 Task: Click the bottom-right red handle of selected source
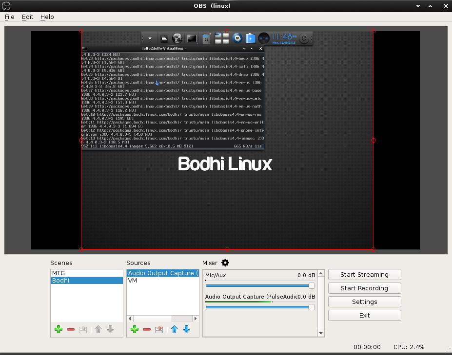(x=373, y=249)
